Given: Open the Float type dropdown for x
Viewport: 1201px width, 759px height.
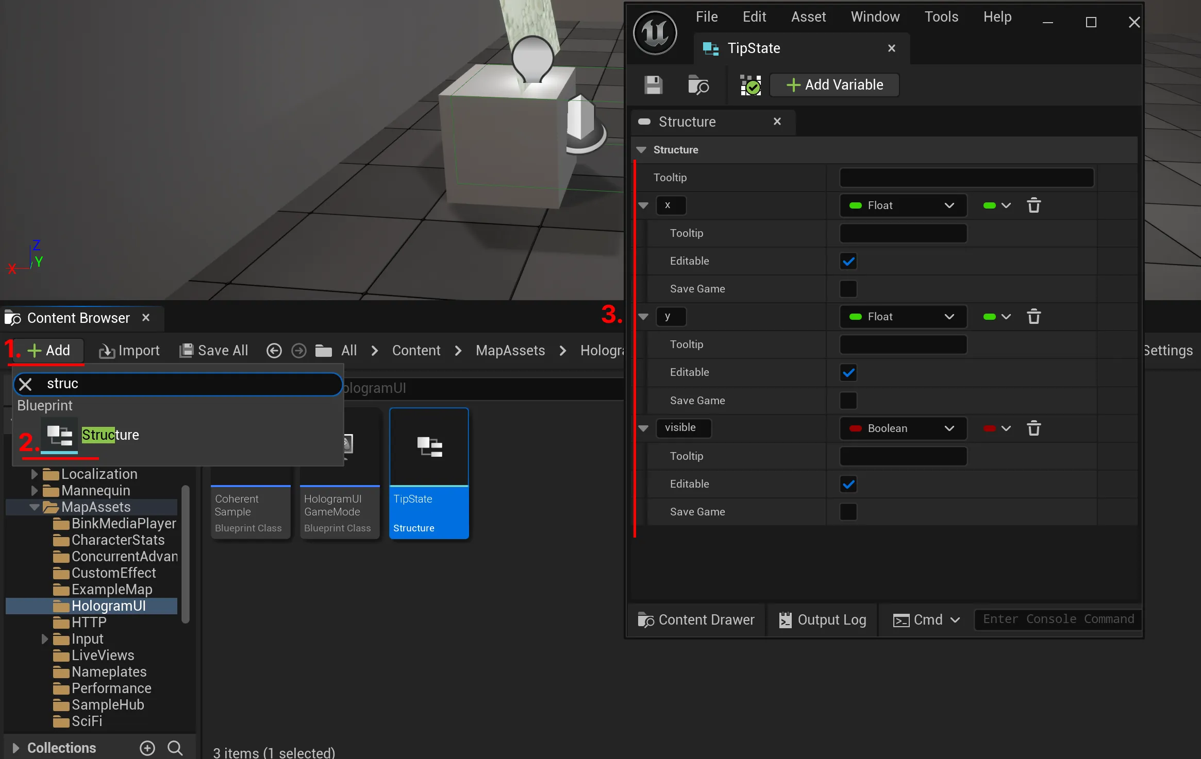Looking at the screenshot, I should click(x=903, y=205).
